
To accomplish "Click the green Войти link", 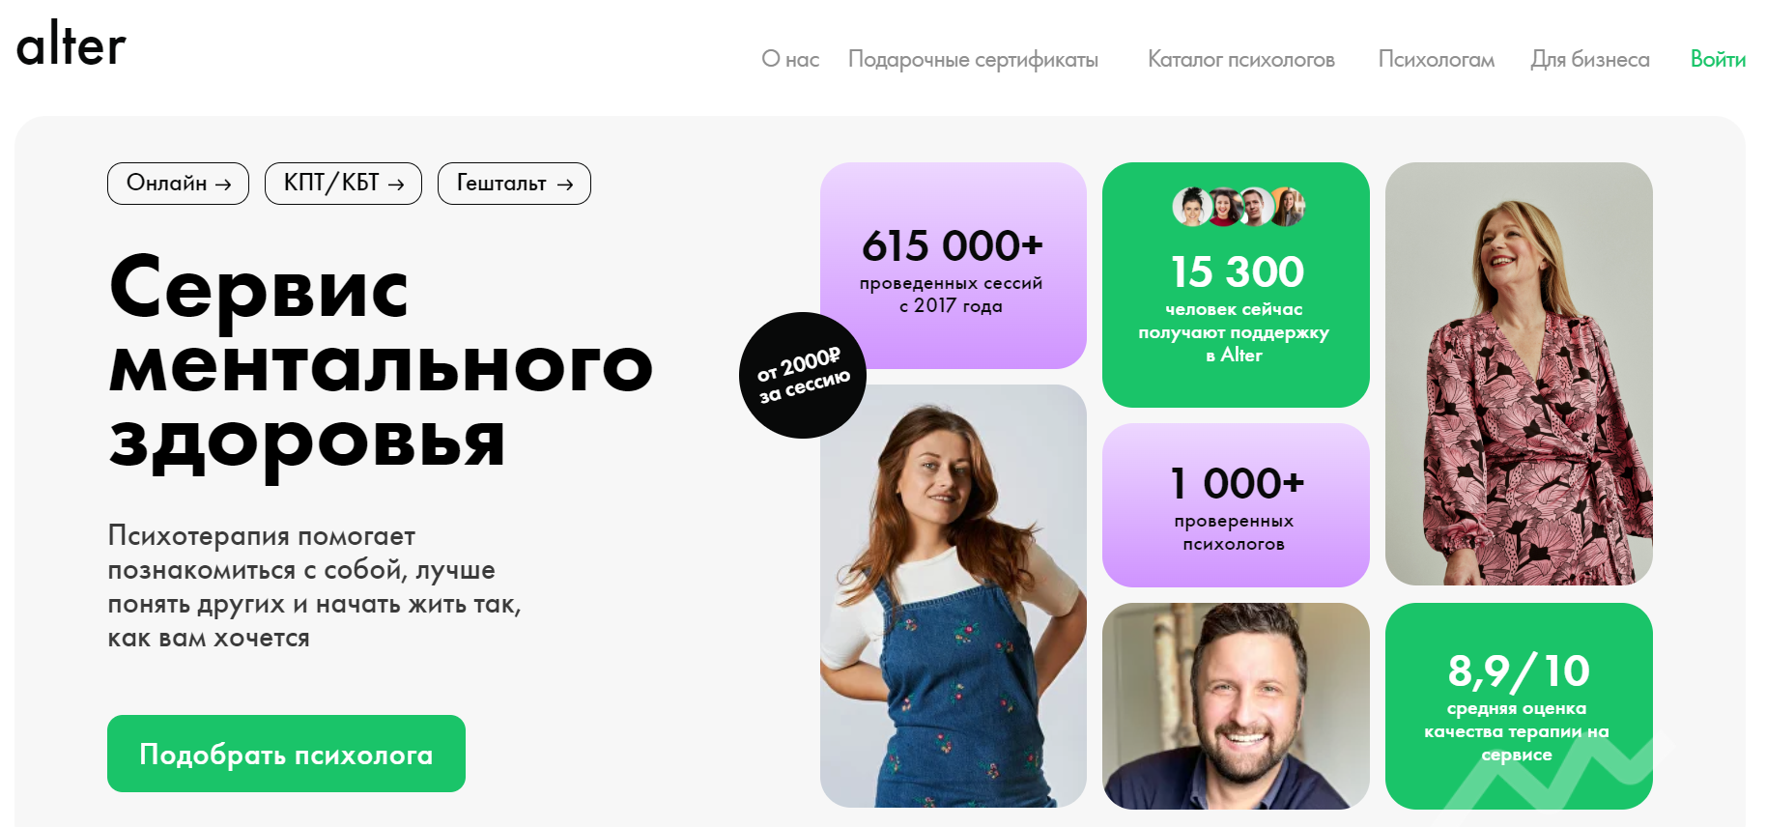I will point(1718,60).
